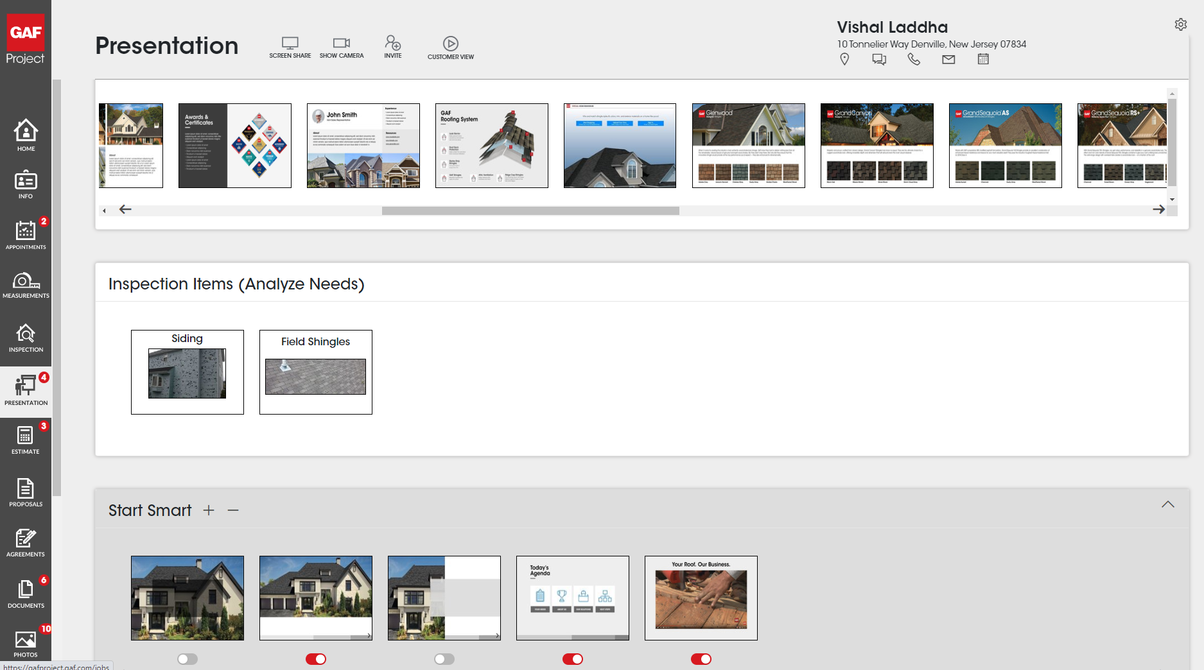Click customer name Vishal Laddha

(x=892, y=27)
